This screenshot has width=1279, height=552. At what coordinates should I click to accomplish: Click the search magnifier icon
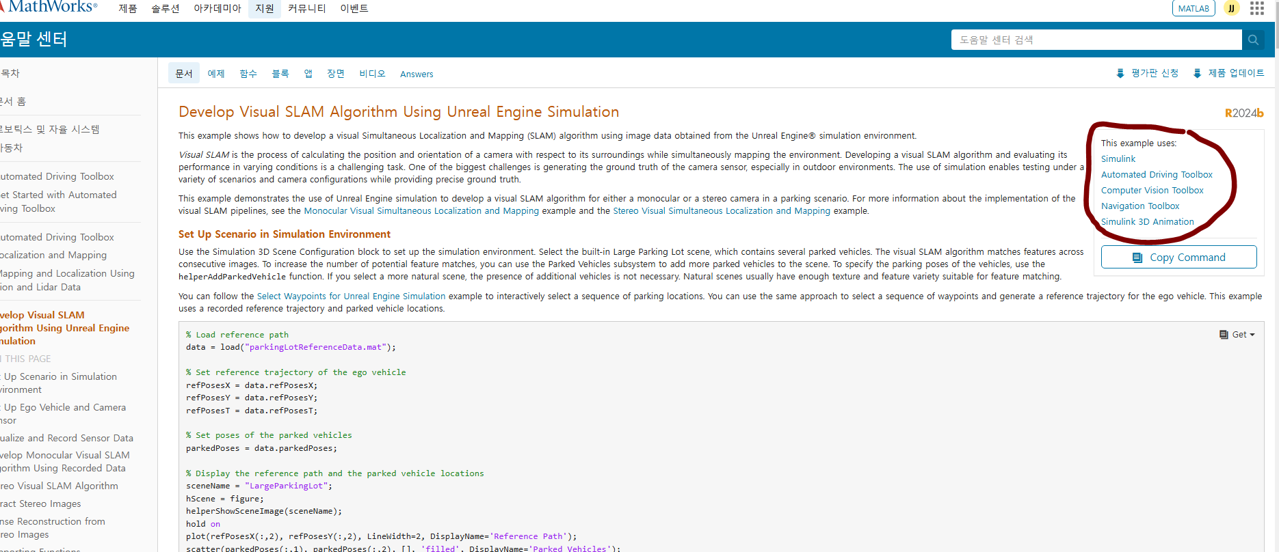(x=1253, y=40)
